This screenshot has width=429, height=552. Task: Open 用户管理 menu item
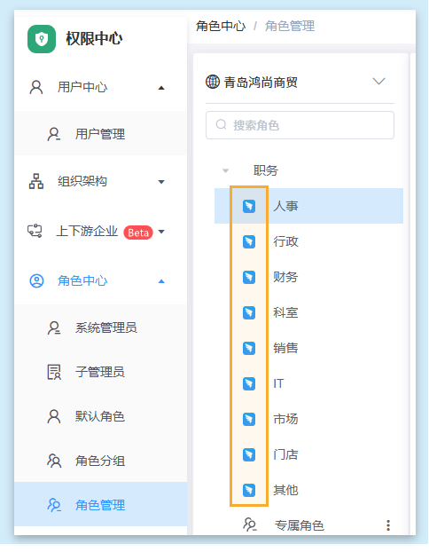pyautogui.click(x=100, y=133)
